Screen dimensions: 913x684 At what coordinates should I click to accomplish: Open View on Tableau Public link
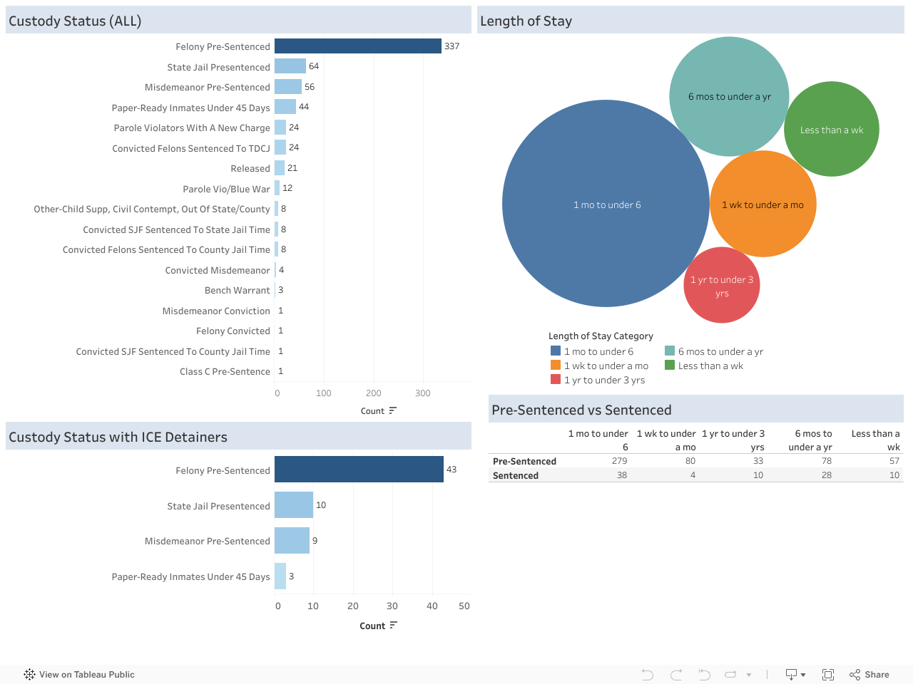(86, 675)
